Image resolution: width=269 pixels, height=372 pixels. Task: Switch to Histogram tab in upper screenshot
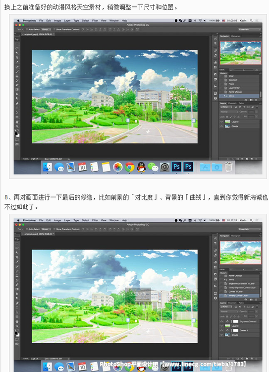pos(236,36)
